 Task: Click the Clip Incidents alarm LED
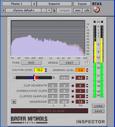(73, 86)
